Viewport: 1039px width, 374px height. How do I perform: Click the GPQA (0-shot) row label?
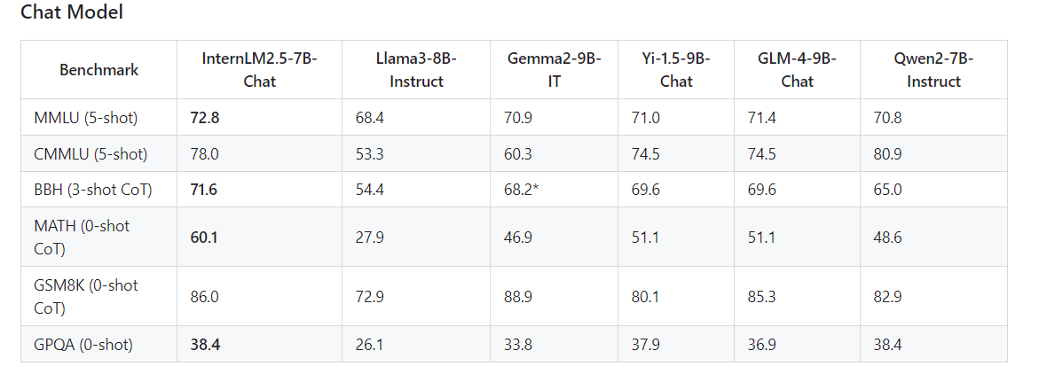[83, 345]
